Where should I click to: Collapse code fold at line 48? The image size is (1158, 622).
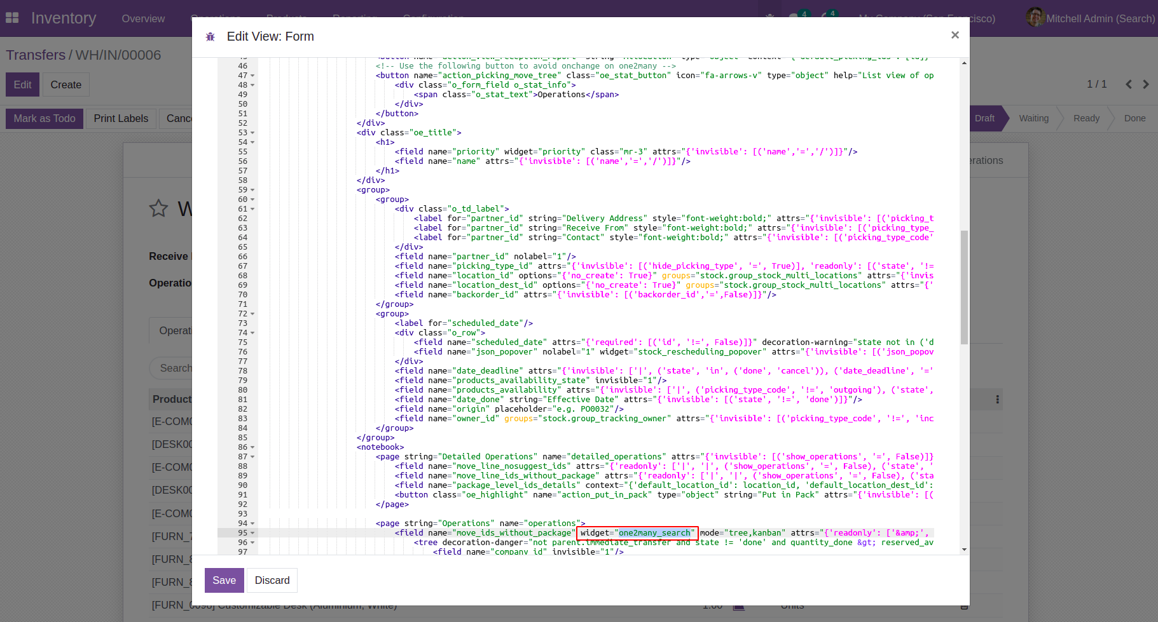click(x=252, y=85)
